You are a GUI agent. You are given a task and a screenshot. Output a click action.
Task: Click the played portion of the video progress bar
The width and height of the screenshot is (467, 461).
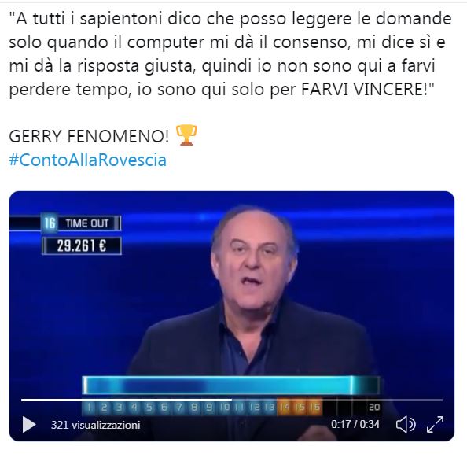click(x=127, y=400)
